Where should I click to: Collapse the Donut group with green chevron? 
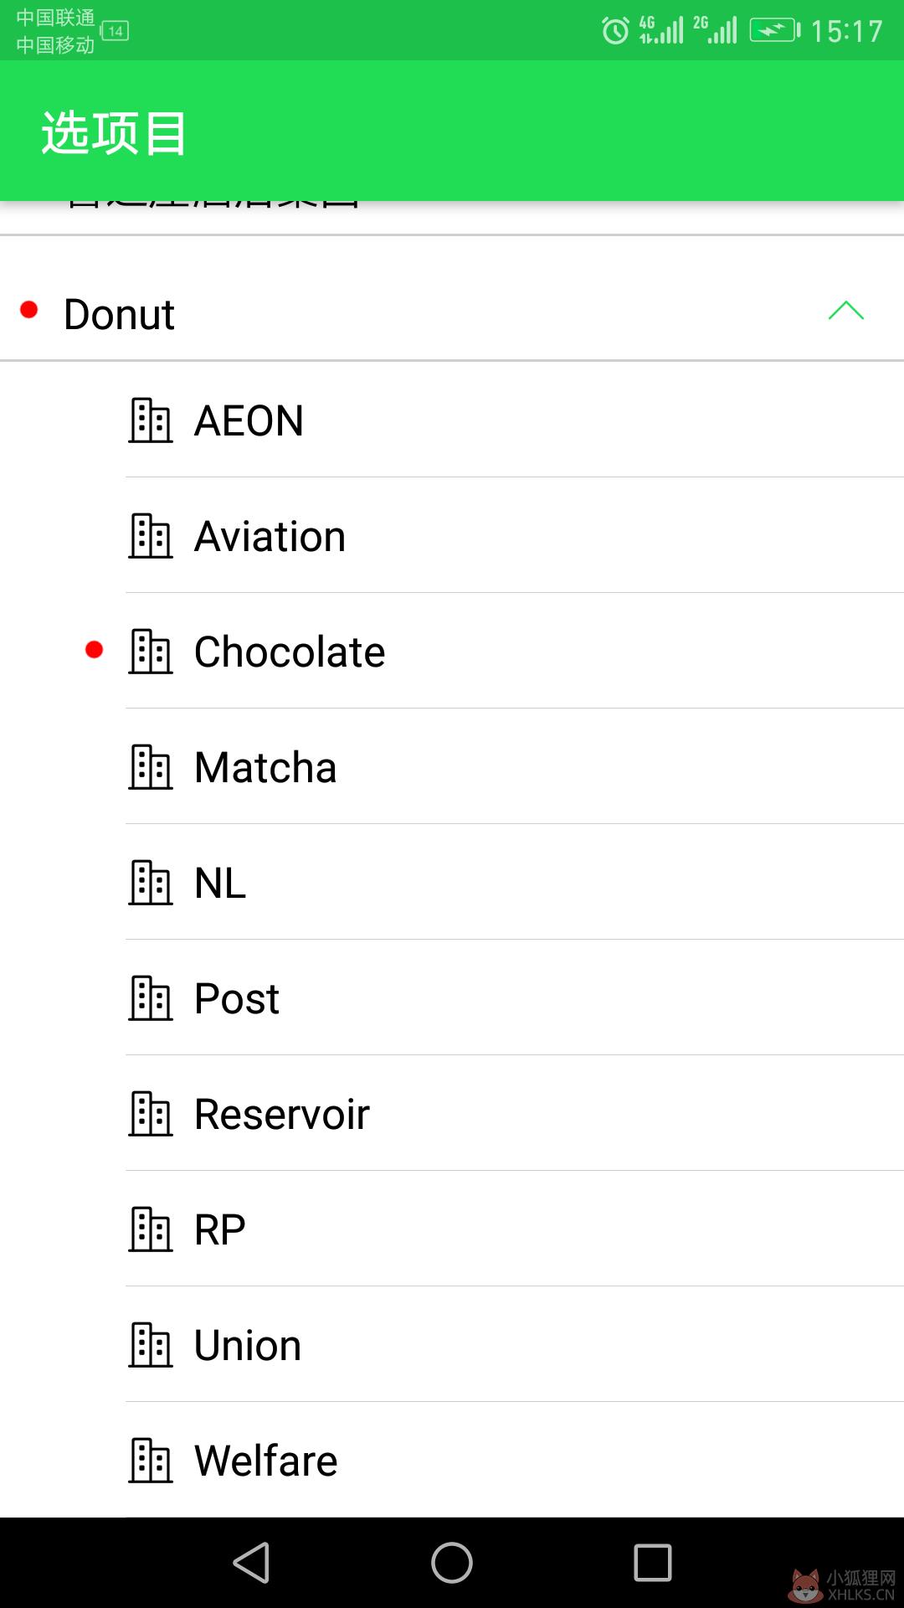click(x=845, y=311)
